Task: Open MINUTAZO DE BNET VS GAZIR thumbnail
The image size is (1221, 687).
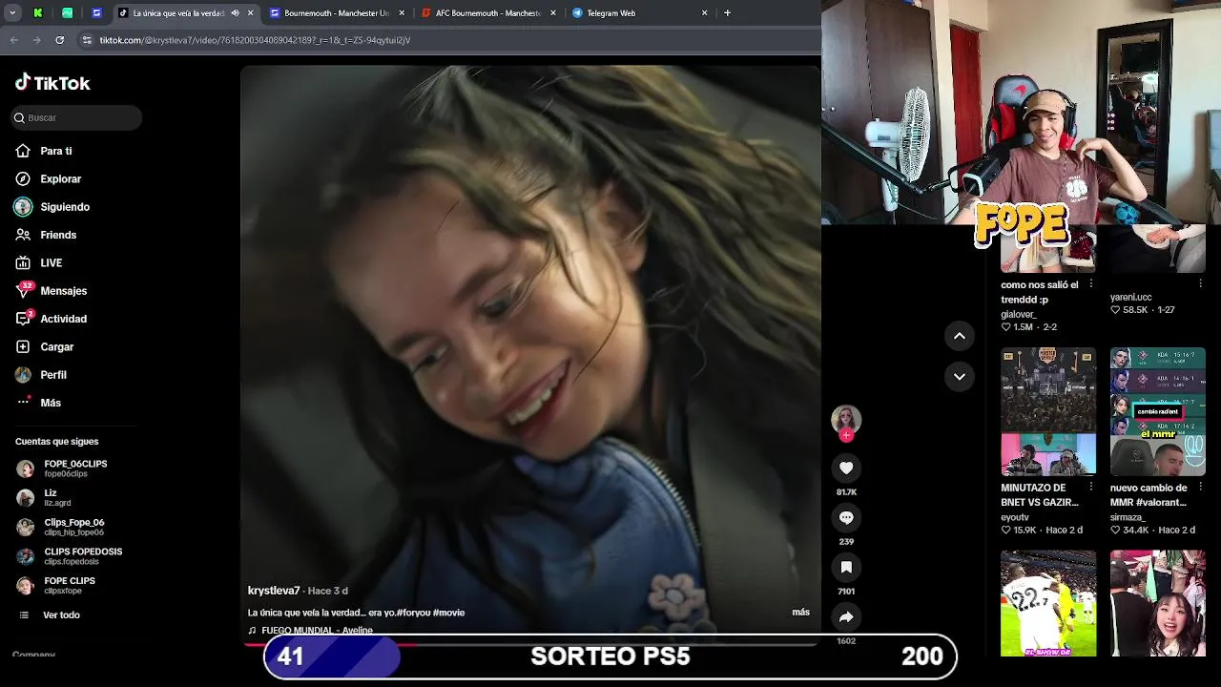Action: (x=1048, y=411)
